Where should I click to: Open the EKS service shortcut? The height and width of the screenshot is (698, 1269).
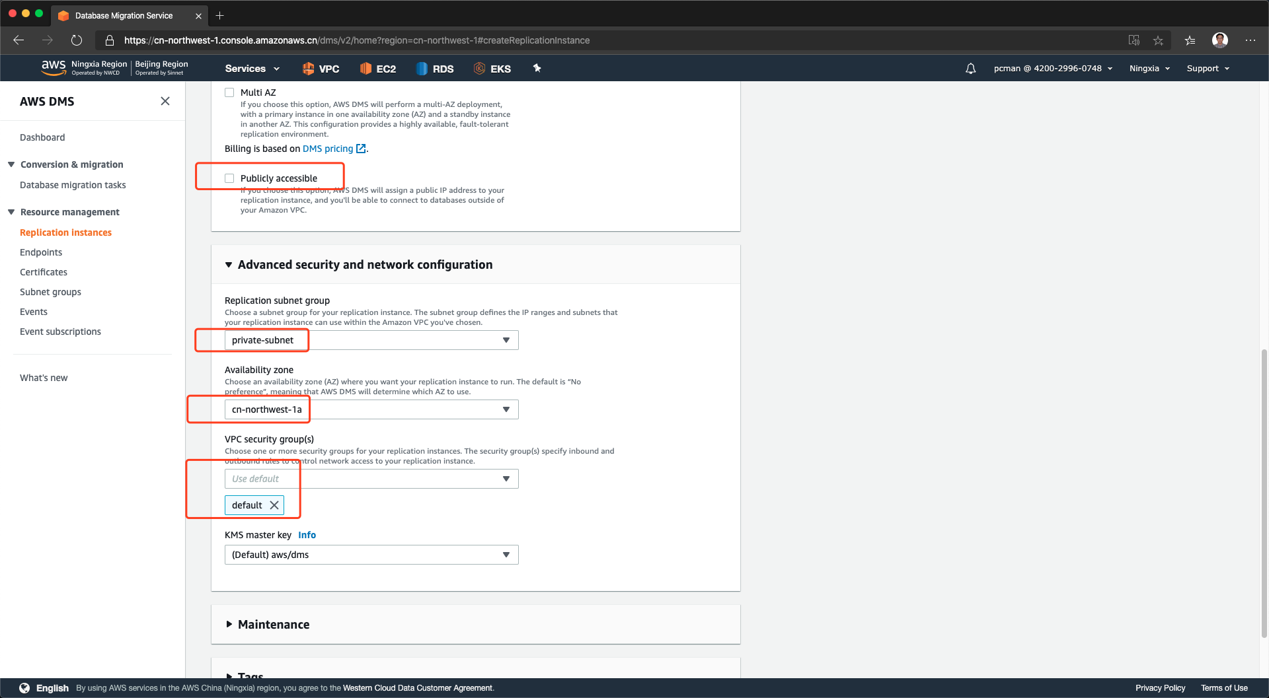[x=492, y=69]
